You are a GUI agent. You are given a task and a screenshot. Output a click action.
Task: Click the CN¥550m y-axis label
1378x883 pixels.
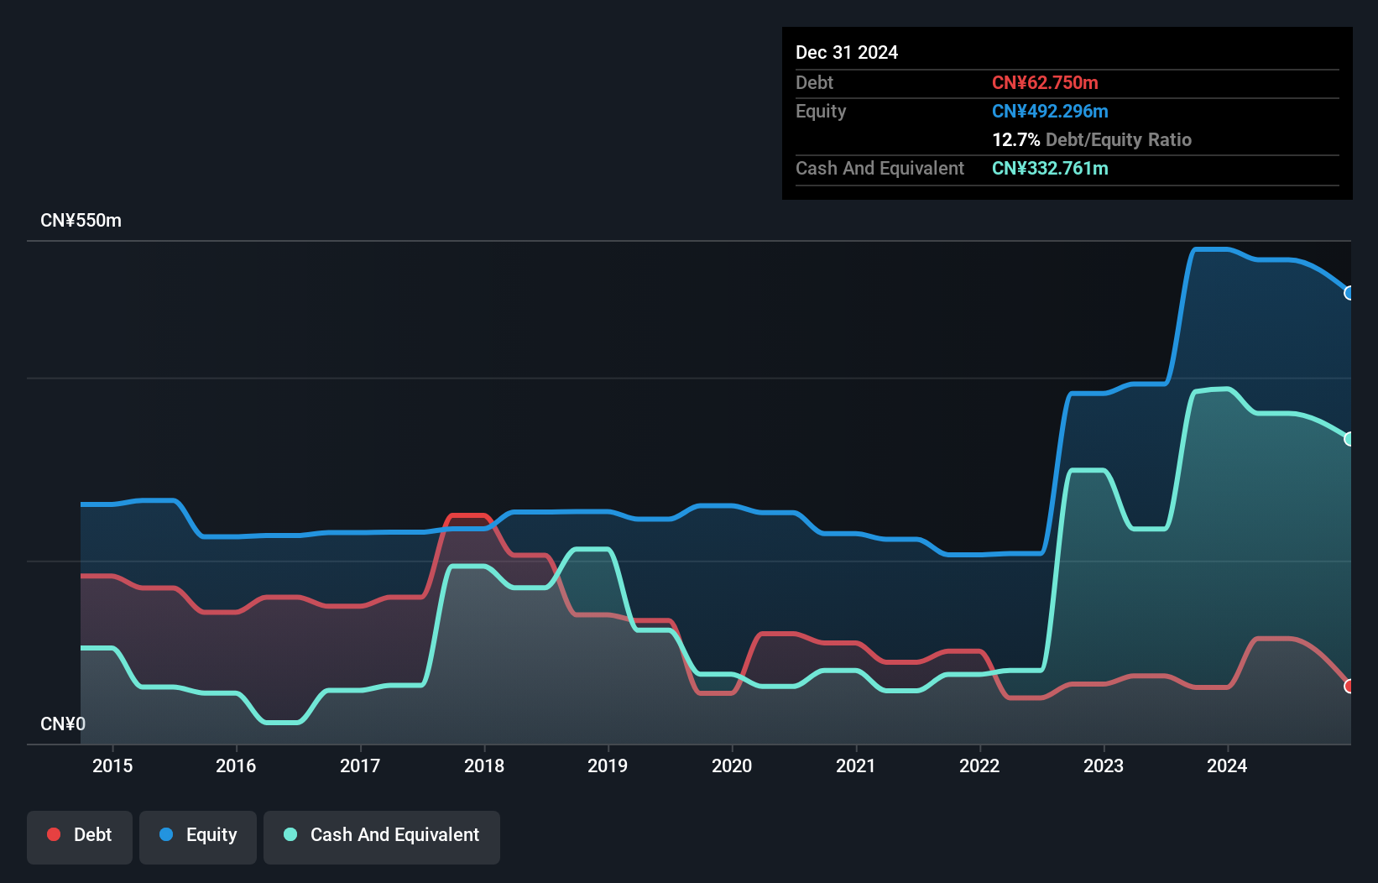click(x=81, y=221)
